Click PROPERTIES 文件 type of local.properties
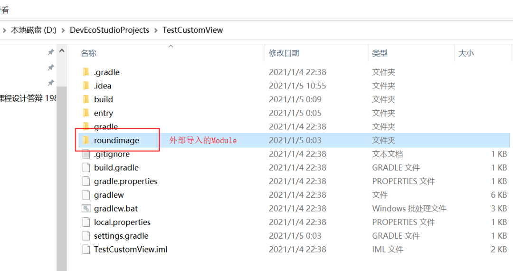The image size is (513, 271). [x=403, y=222]
